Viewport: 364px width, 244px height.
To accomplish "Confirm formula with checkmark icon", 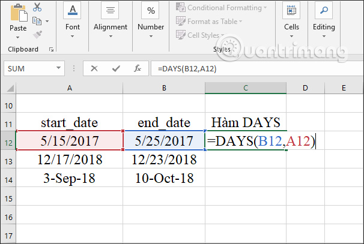I will [116, 68].
